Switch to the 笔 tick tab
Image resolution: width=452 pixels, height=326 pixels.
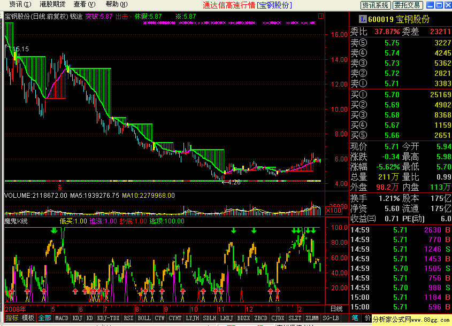click(x=355, y=318)
